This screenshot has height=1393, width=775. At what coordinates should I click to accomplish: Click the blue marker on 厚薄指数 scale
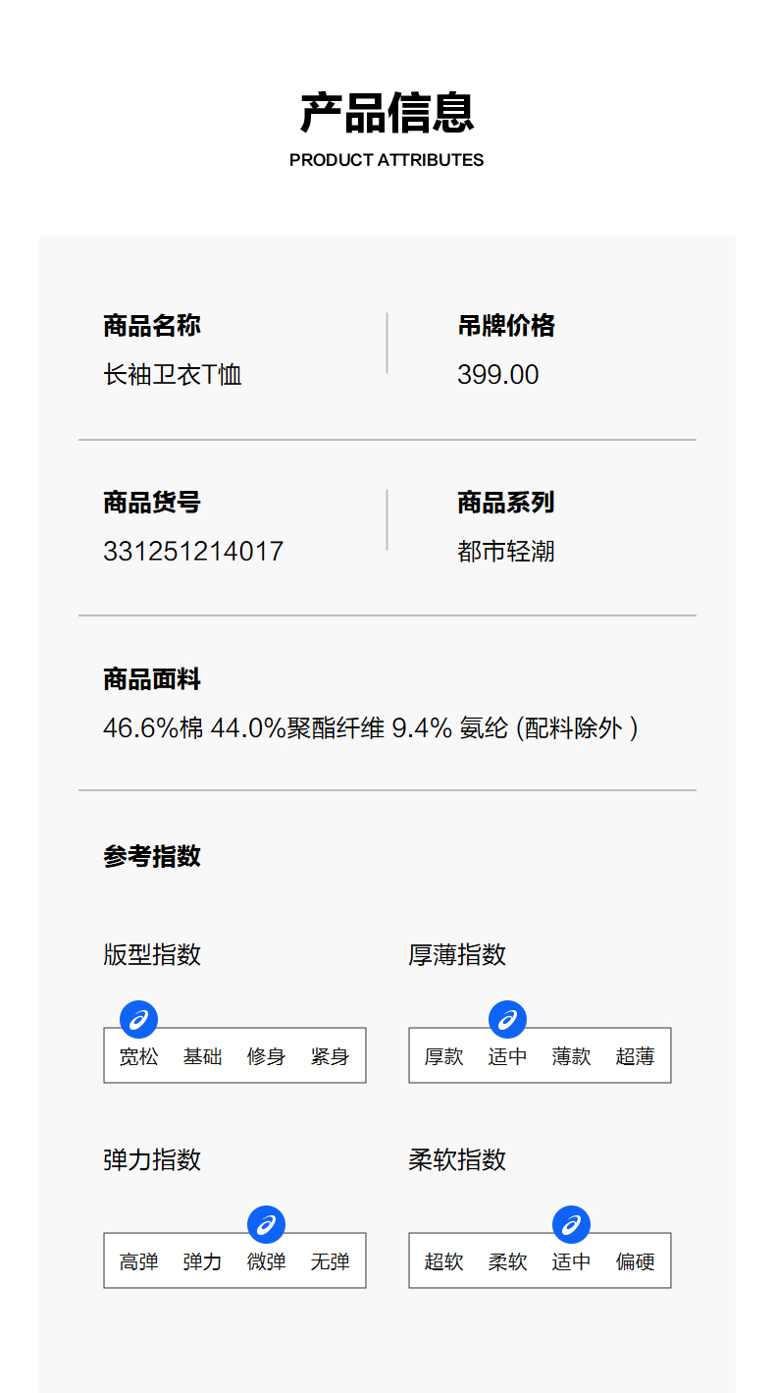click(508, 1019)
